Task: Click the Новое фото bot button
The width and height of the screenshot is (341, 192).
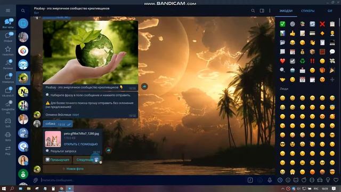Action: pos(72,169)
